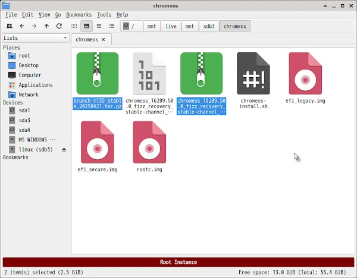Click the '2 item(s) selected' status text
The image size is (357, 278).
[43, 272]
